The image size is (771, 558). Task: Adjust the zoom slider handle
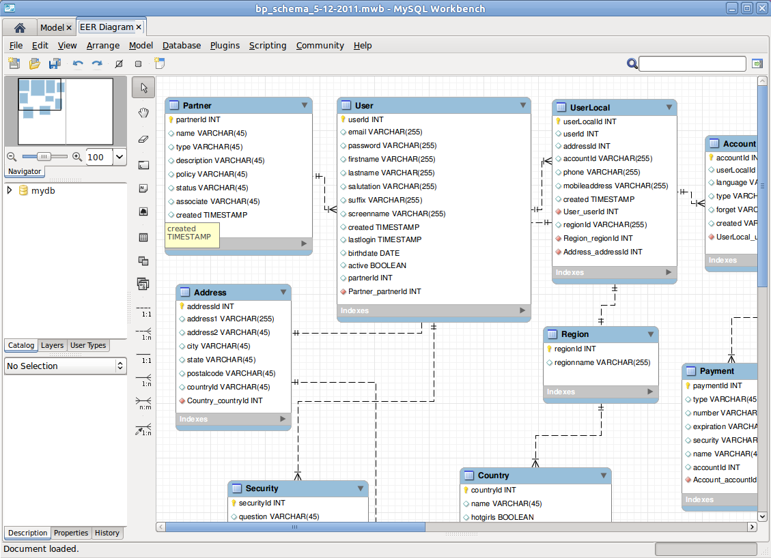[44, 157]
